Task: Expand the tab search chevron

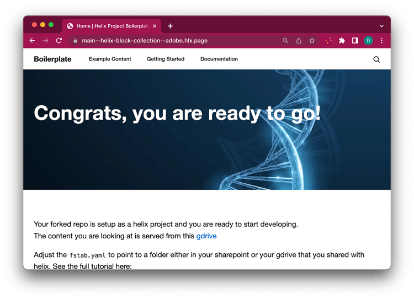Action: pyautogui.click(x=381, y=26)
